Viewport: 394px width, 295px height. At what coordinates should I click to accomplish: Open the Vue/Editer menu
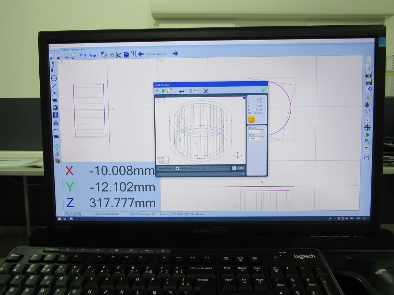(x=55, y=50)
